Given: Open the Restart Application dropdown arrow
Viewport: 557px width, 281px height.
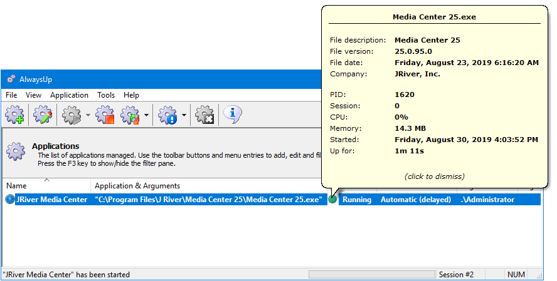Looking at the screenshot, I should [146, 115].
